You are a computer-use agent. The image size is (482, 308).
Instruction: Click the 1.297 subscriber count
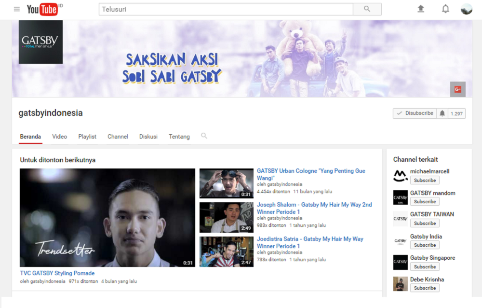click(x=456, y=113)
